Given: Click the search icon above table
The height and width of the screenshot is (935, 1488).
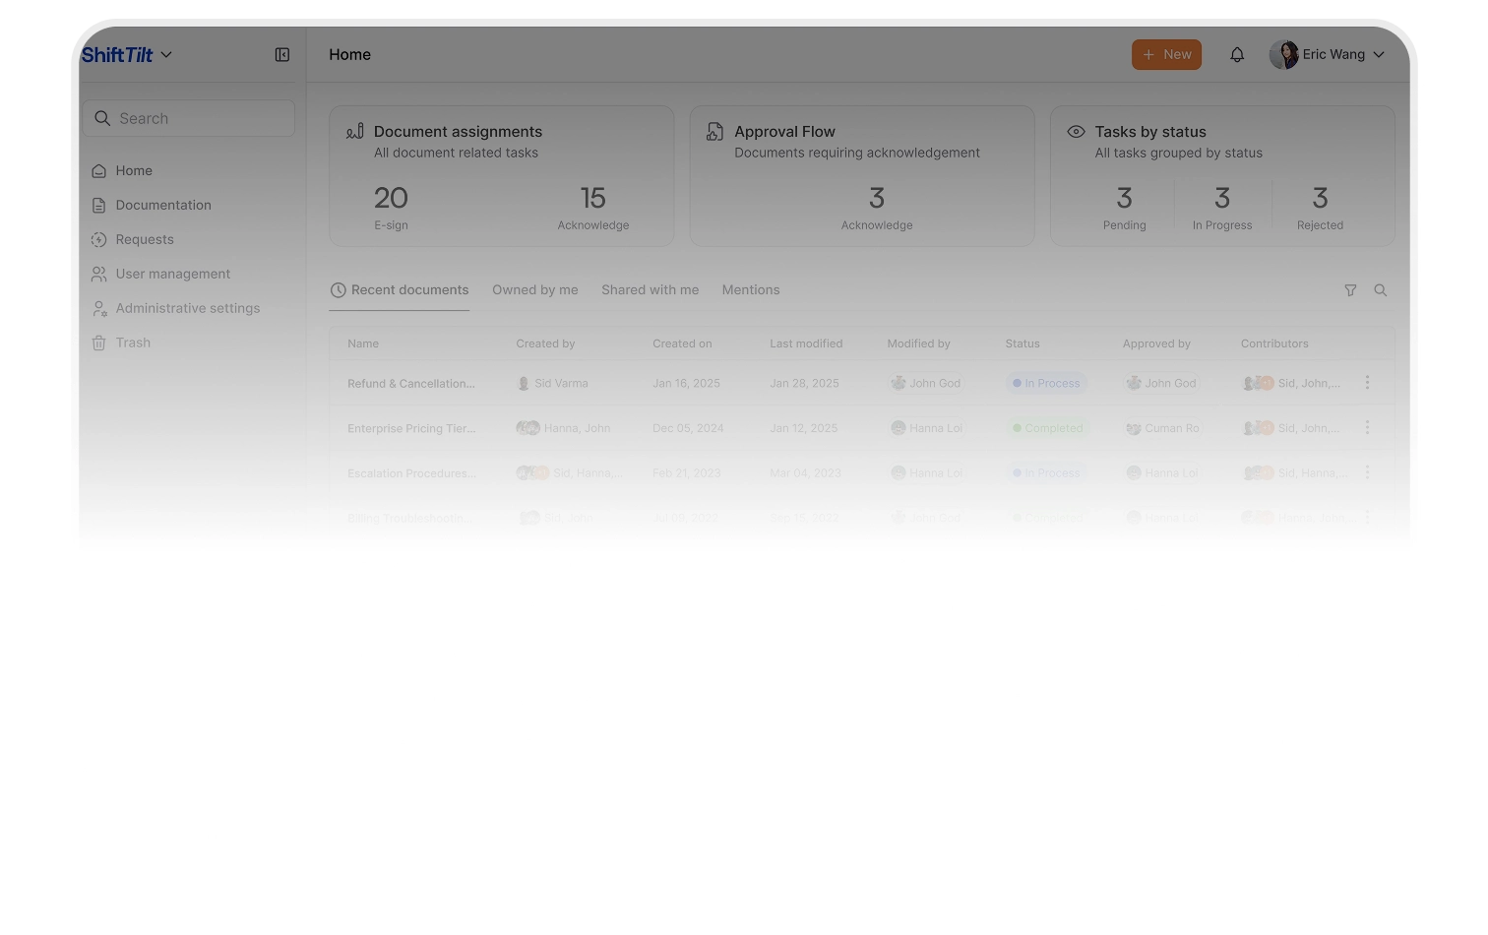Looking at the screenshot, I should point(1381,290).
